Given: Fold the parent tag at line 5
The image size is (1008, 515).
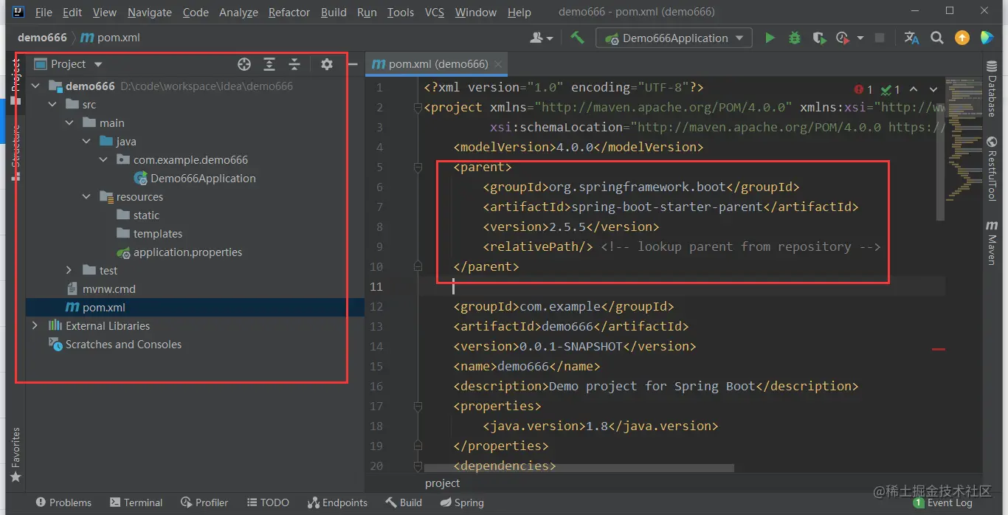Looking at the screenshot, I should pos(418,167).
